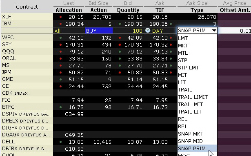Select the GDK INDEX contract row
This screenshot has height=156, width=251.
pos(27,93)
